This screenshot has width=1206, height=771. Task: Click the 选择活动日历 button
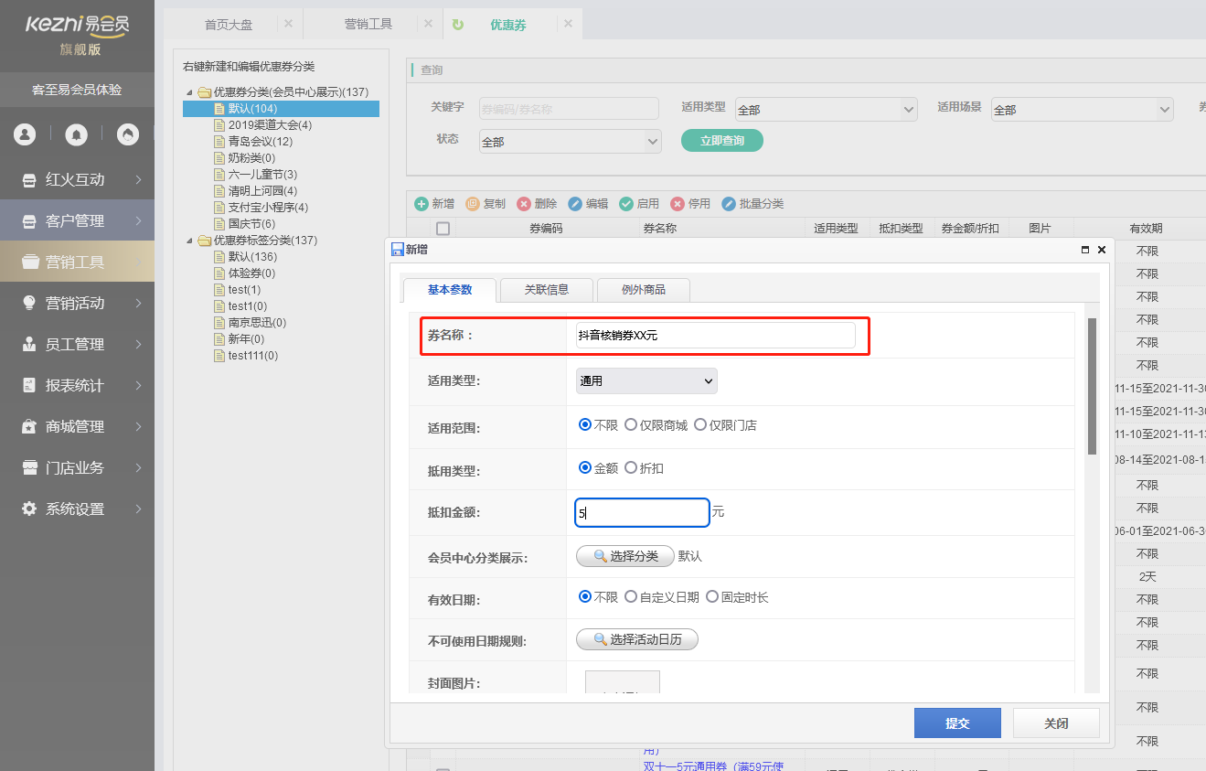[x=637, y=639]
